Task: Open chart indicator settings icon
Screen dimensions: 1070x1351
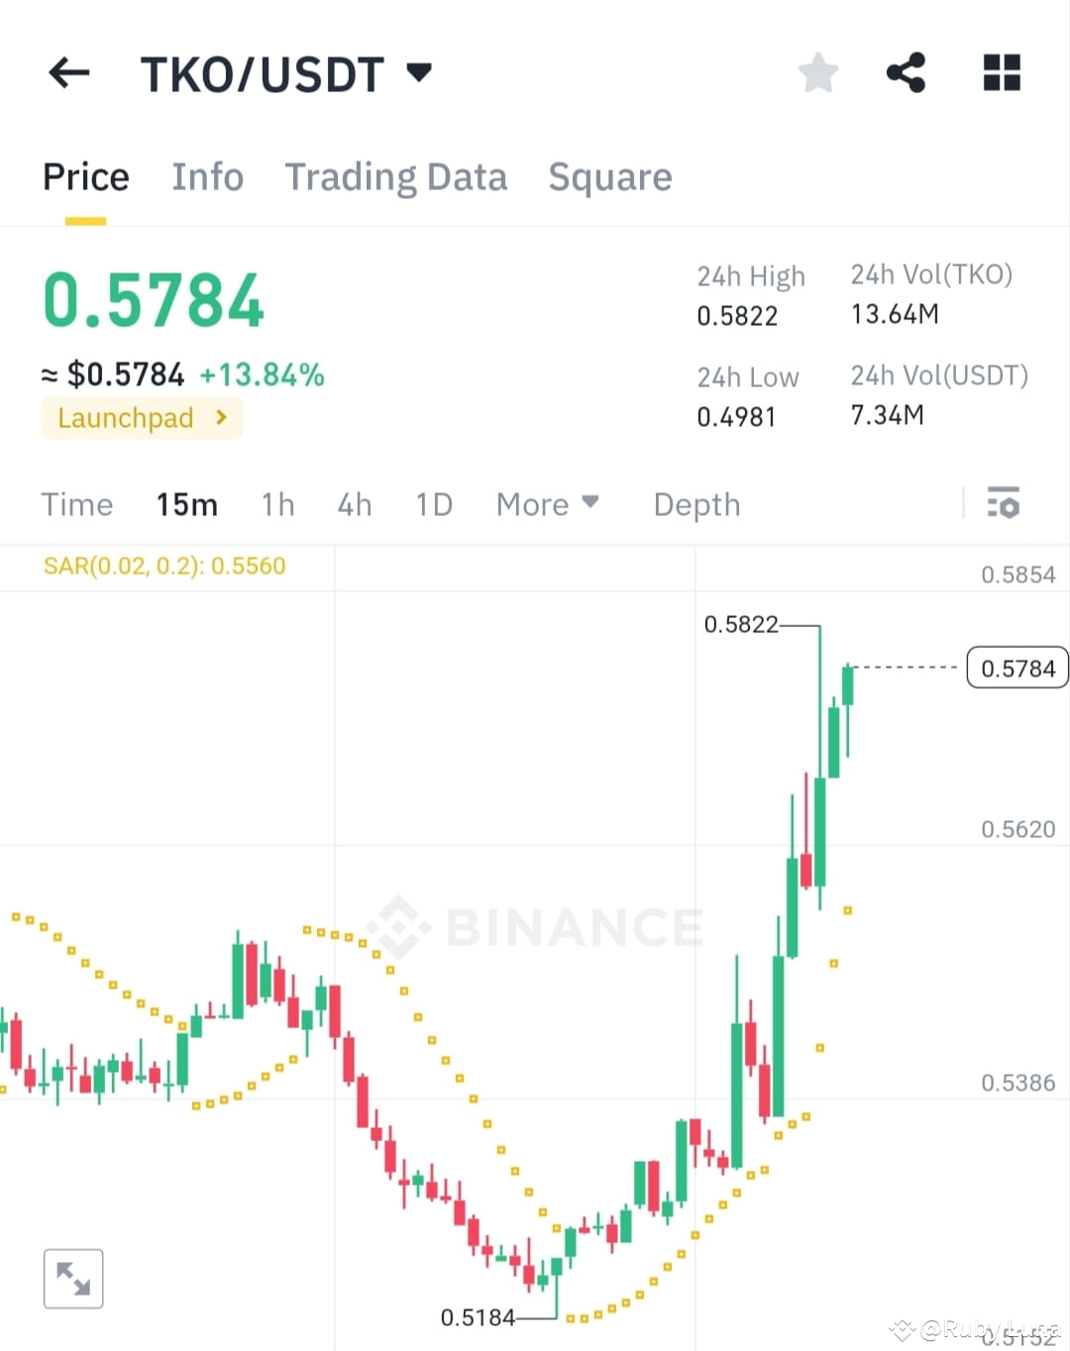Action: (1004, 504)
